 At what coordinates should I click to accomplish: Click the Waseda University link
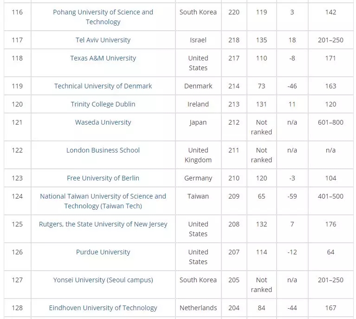103,122
